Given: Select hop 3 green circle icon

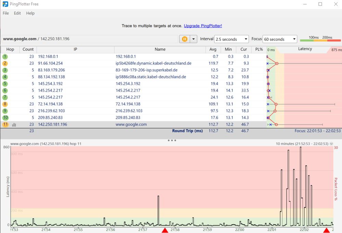Looking at the screenshot, I should click(x=5, y=70).
